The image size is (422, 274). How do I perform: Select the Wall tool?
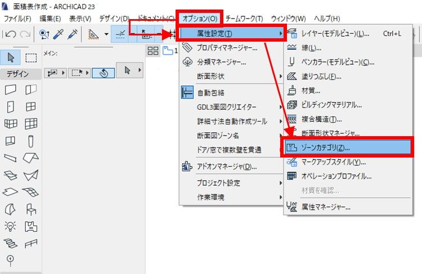(11, 89)
